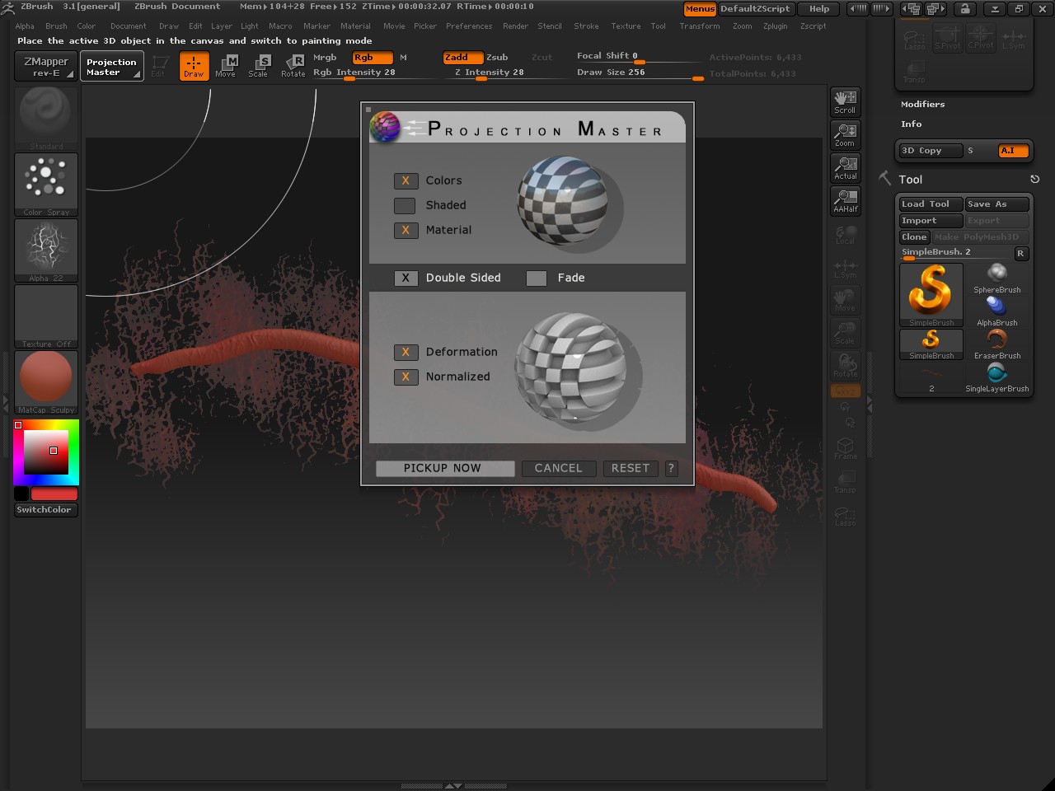Click the AAHalf view icon
This screenshot has width=1055, height=791.
(845, 201)
